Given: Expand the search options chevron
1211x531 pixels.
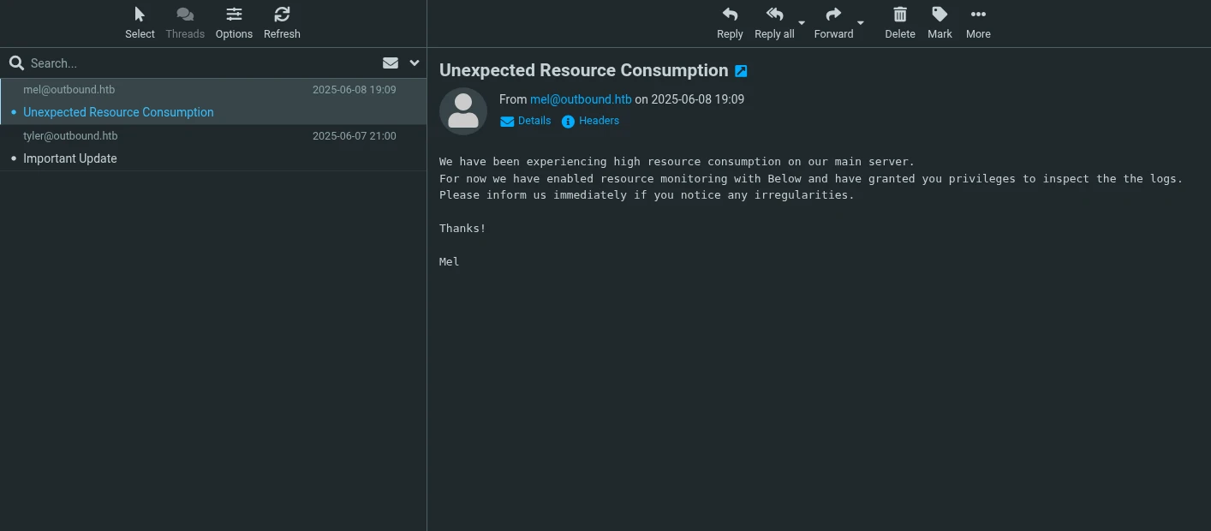Looking at the screenshot, I should coord(415,63).
